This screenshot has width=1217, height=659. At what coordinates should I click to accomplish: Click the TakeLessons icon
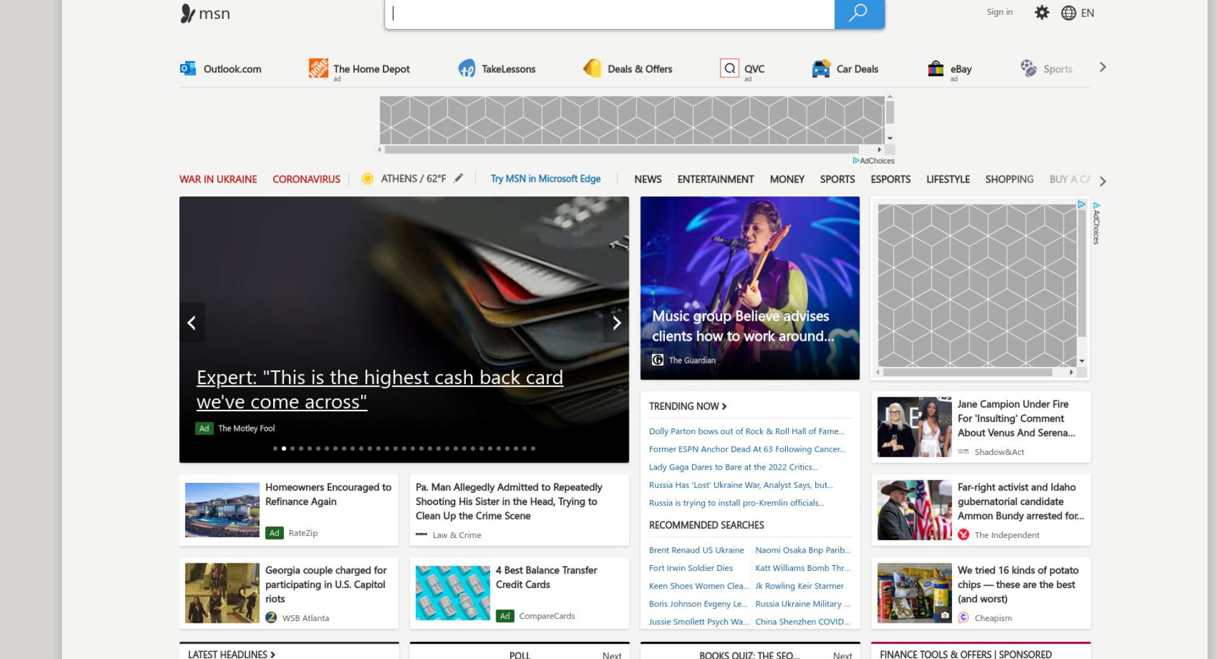467,68
